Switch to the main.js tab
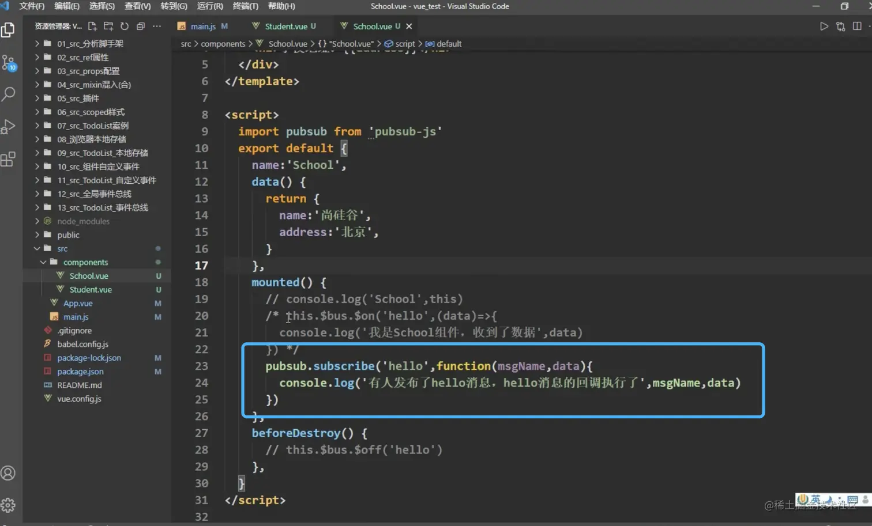The height and width of the screenshot is (526, 872). pyautogui.click(x=203, y=26)
